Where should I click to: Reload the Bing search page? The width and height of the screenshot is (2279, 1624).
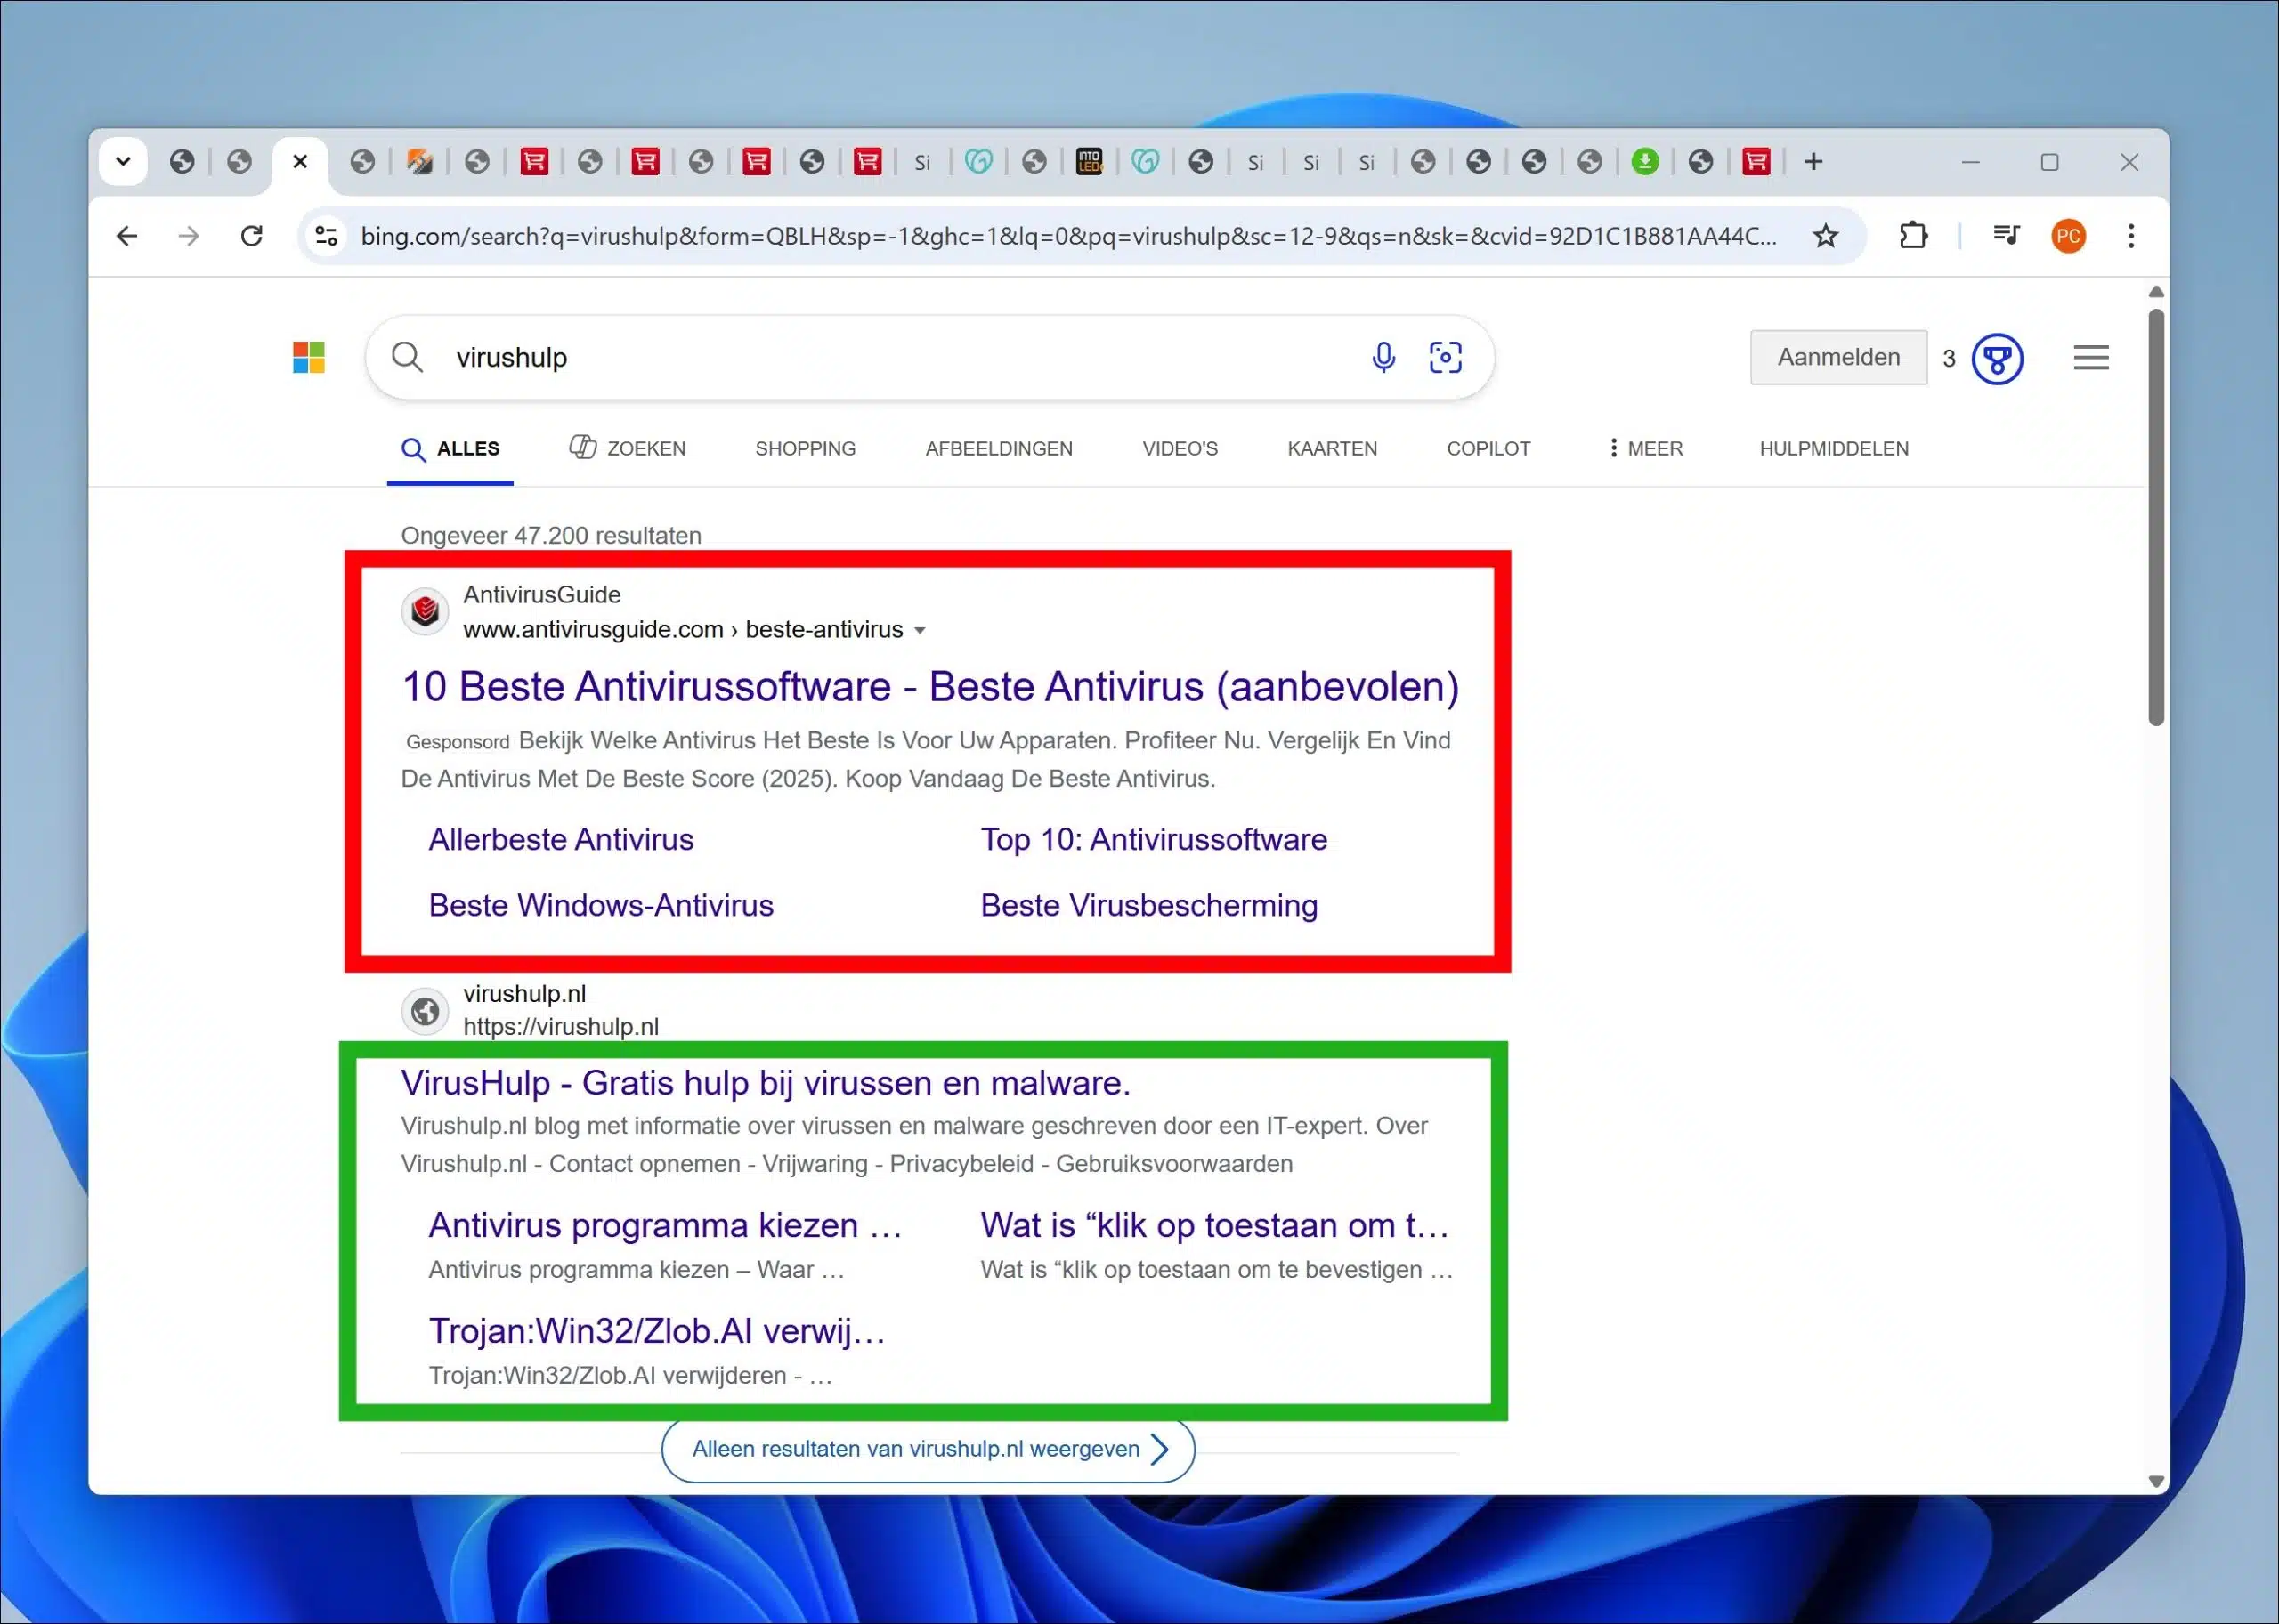pos(252,236)
